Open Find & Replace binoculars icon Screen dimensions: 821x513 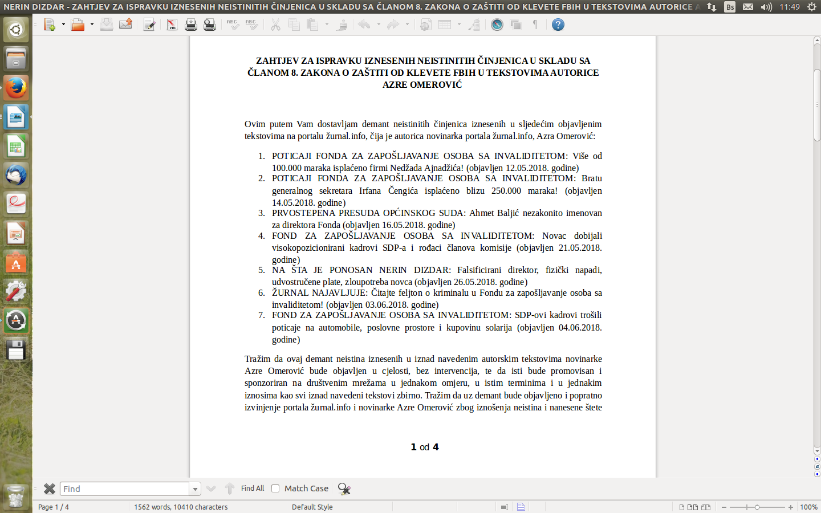[344, 488]
